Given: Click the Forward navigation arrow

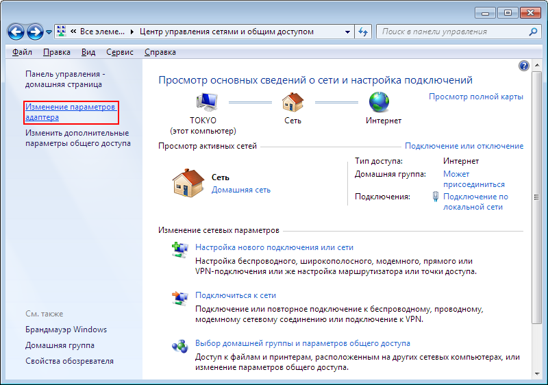Looking at the screenshot, I should tap(35, 32).
